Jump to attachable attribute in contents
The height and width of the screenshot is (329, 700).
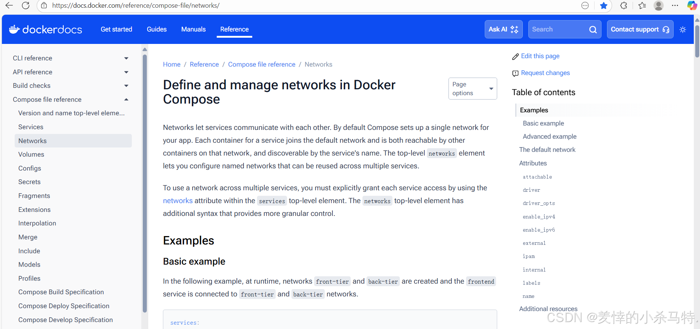(x=537, y=177)
